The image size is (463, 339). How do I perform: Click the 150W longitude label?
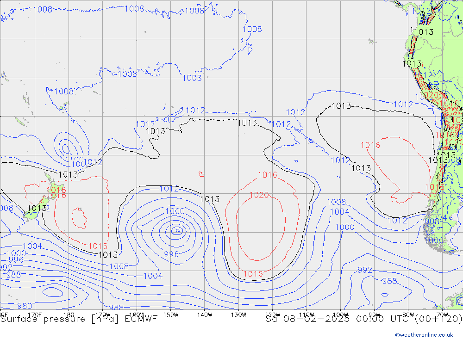pyautogui.click(x=171, y=315)
